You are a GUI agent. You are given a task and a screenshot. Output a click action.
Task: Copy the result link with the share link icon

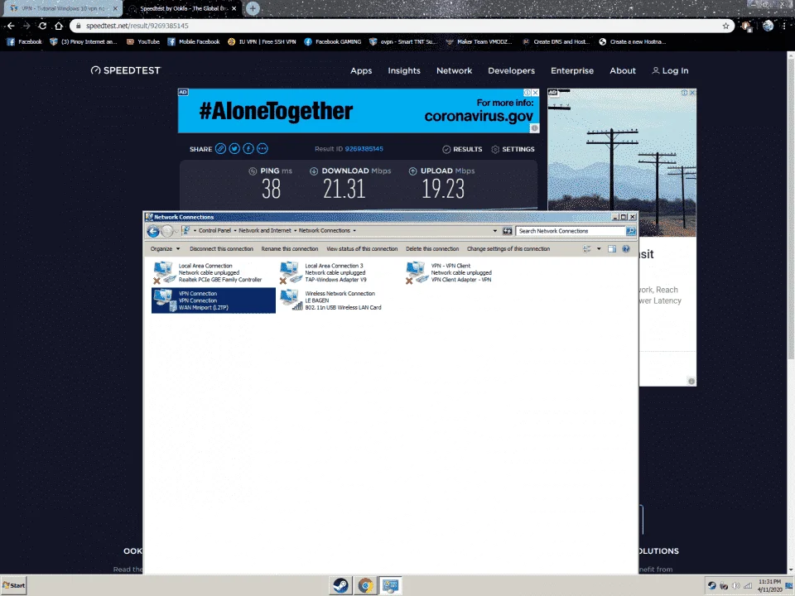point(220,148)
